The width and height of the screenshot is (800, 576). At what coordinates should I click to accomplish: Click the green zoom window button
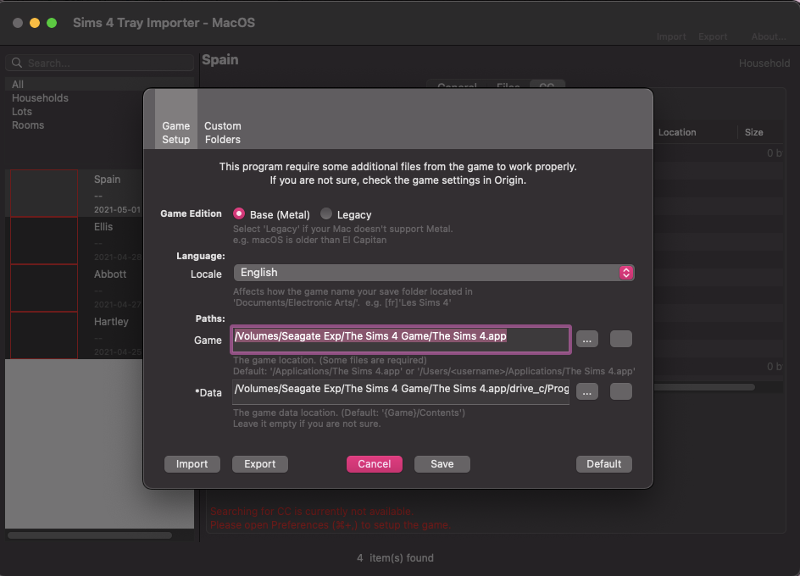coord(52,23)
